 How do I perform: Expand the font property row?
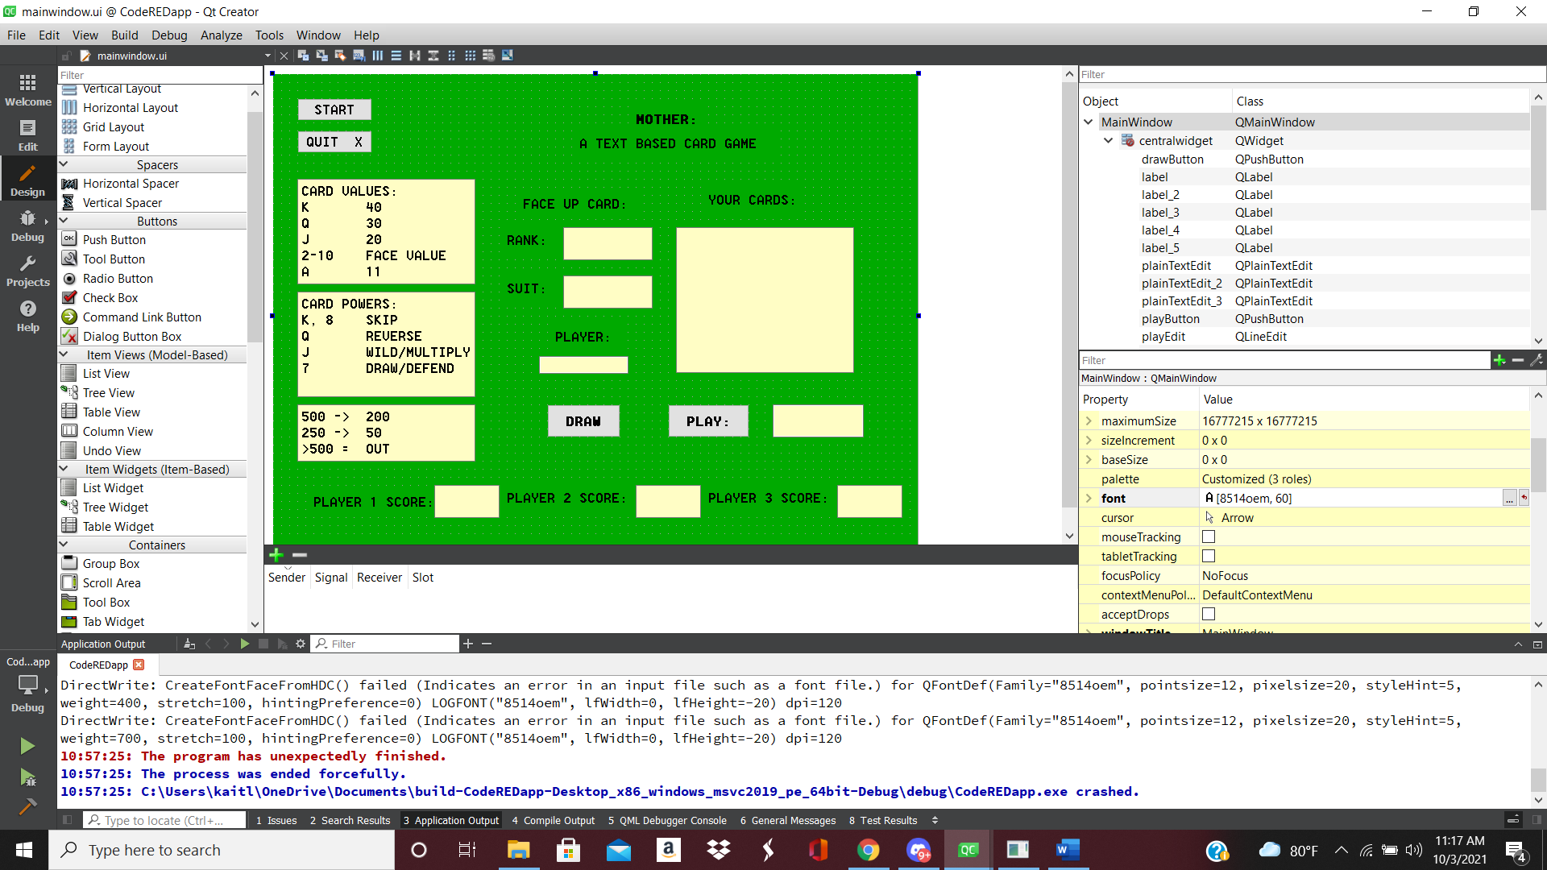1089,499
